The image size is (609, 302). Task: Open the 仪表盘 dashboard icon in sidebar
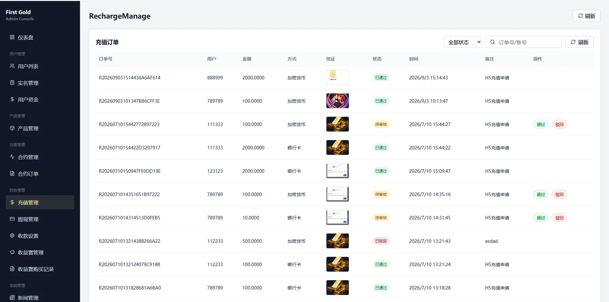click(12, 37)
